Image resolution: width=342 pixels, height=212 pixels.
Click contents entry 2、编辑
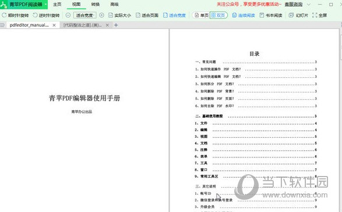pos(256,130)
